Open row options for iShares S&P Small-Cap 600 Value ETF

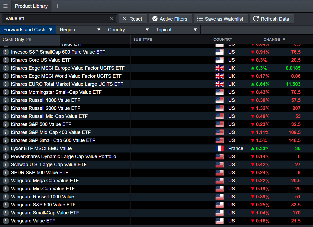click(6, 140)
